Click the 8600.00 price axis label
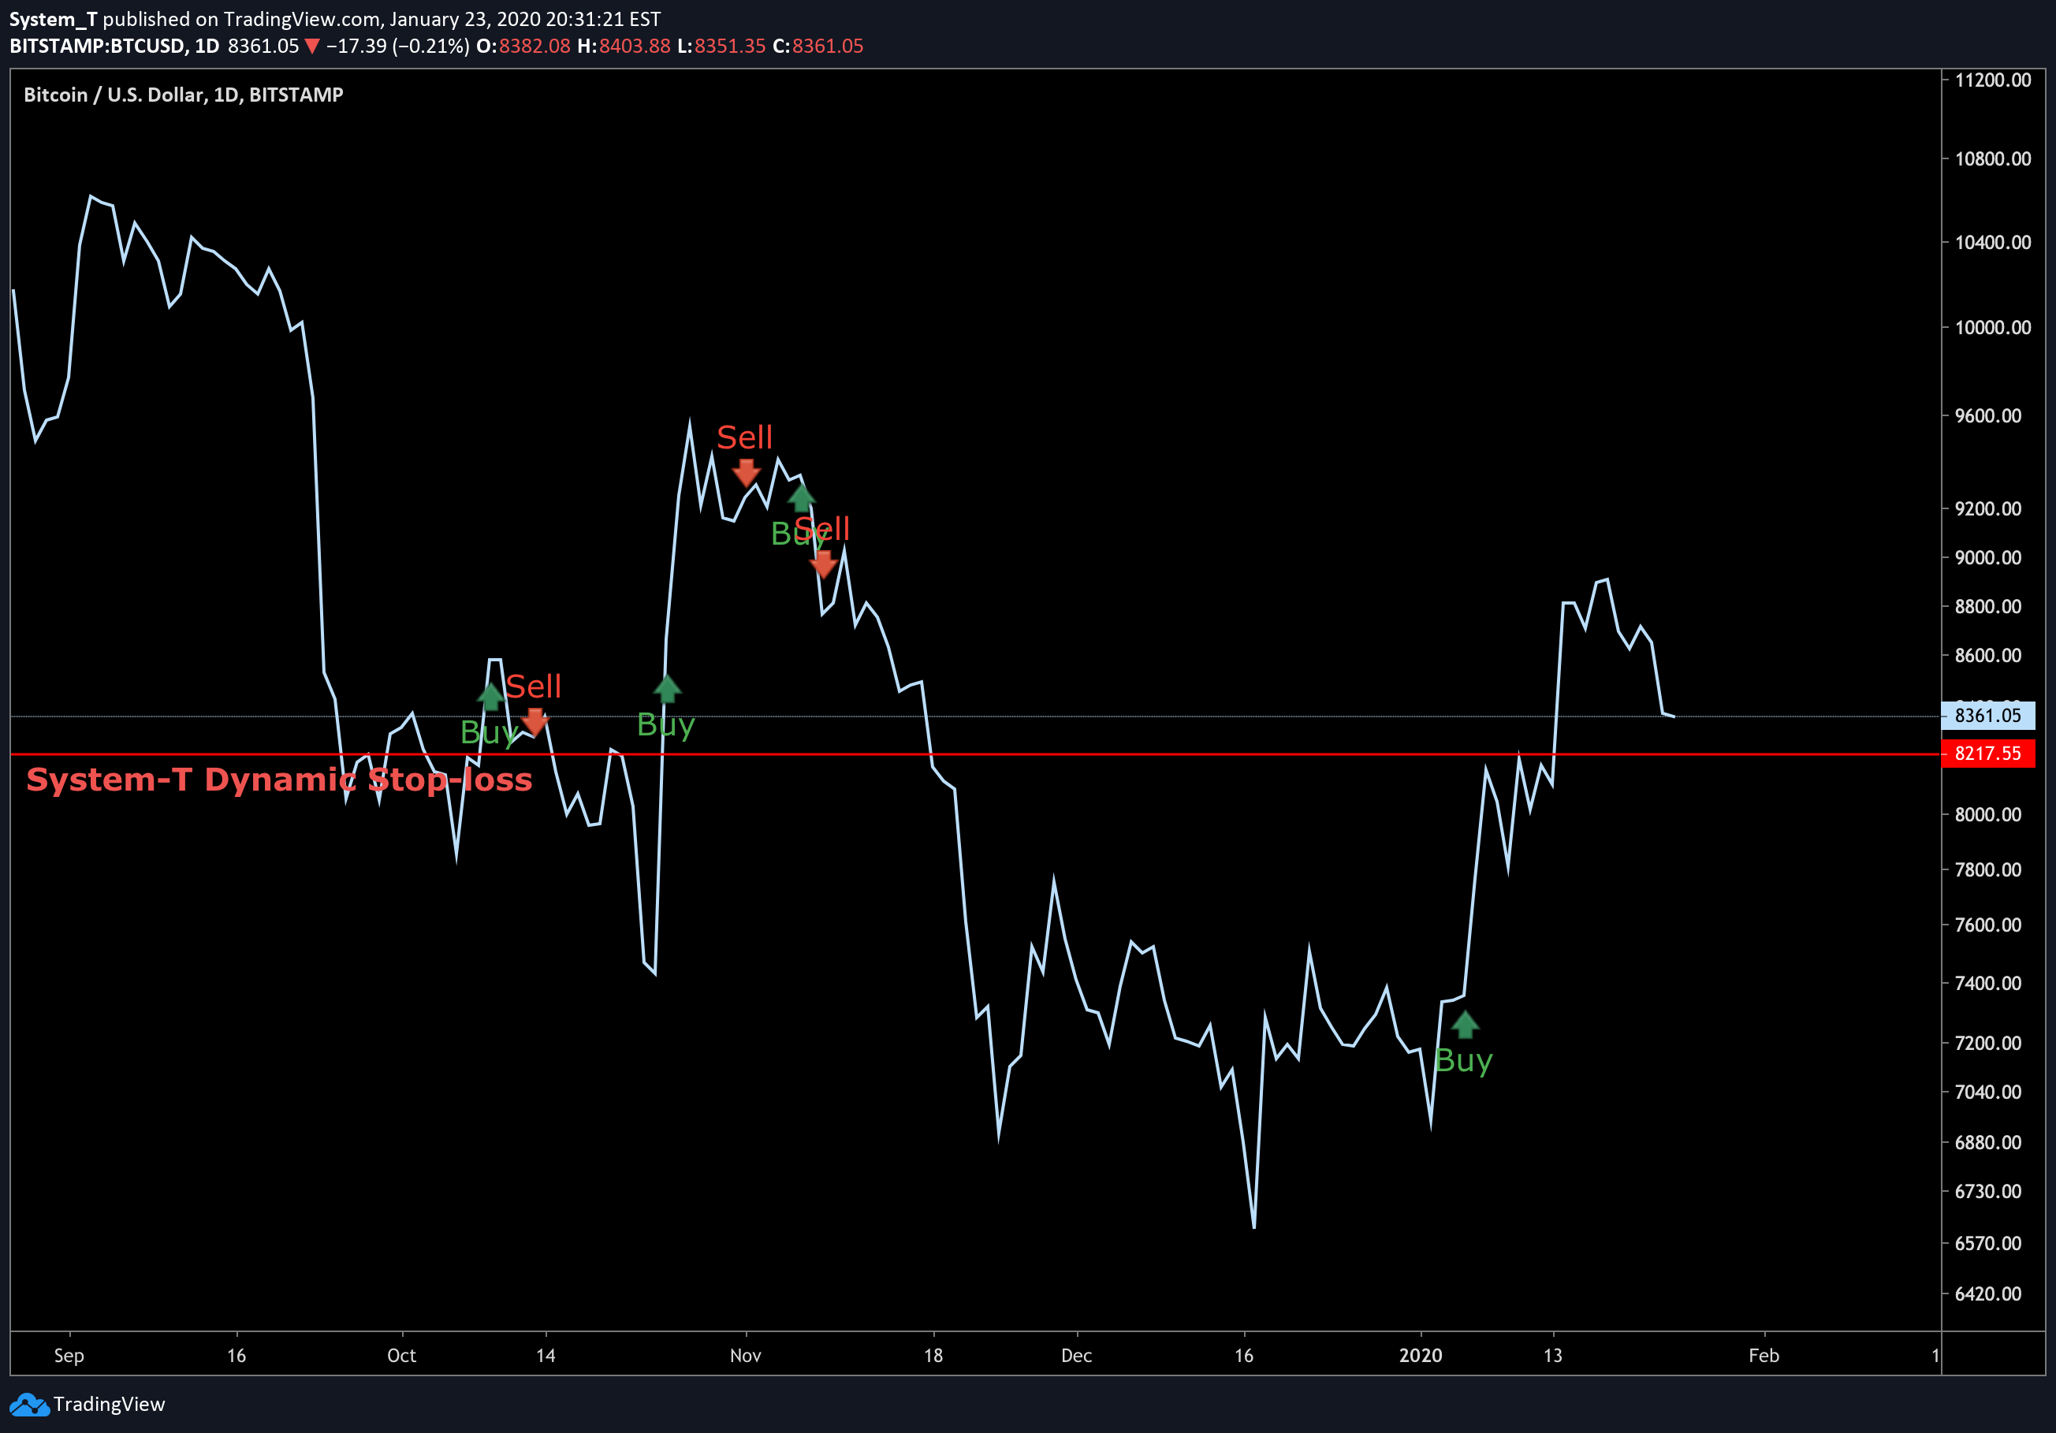Image resolution: width=2056 pixels, height=1433 pixels. (x=1988, y=656)
